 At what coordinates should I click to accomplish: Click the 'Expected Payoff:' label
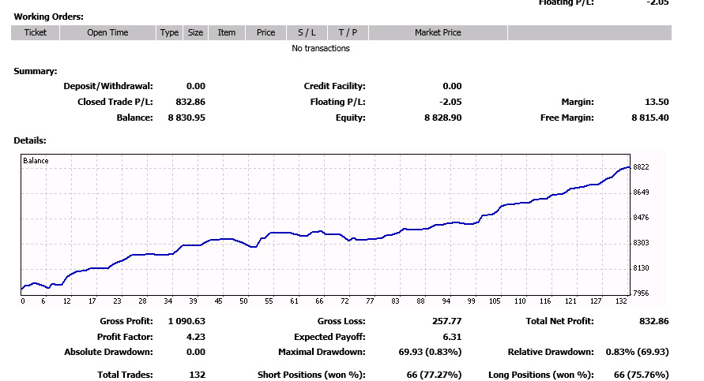coord(329,337)
